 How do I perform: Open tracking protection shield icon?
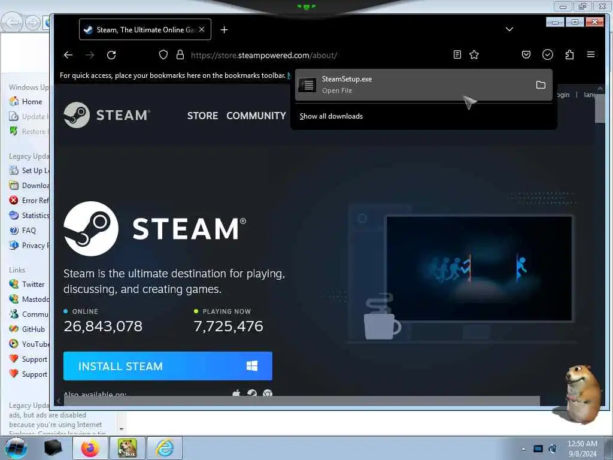pyautogui.click(x=163, y=55)
